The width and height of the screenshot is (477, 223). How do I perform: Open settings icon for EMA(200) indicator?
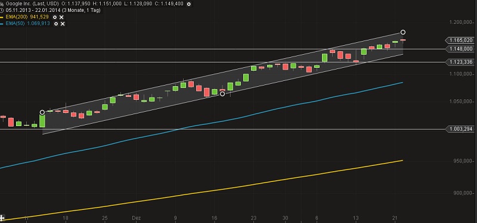pos(55,17)
